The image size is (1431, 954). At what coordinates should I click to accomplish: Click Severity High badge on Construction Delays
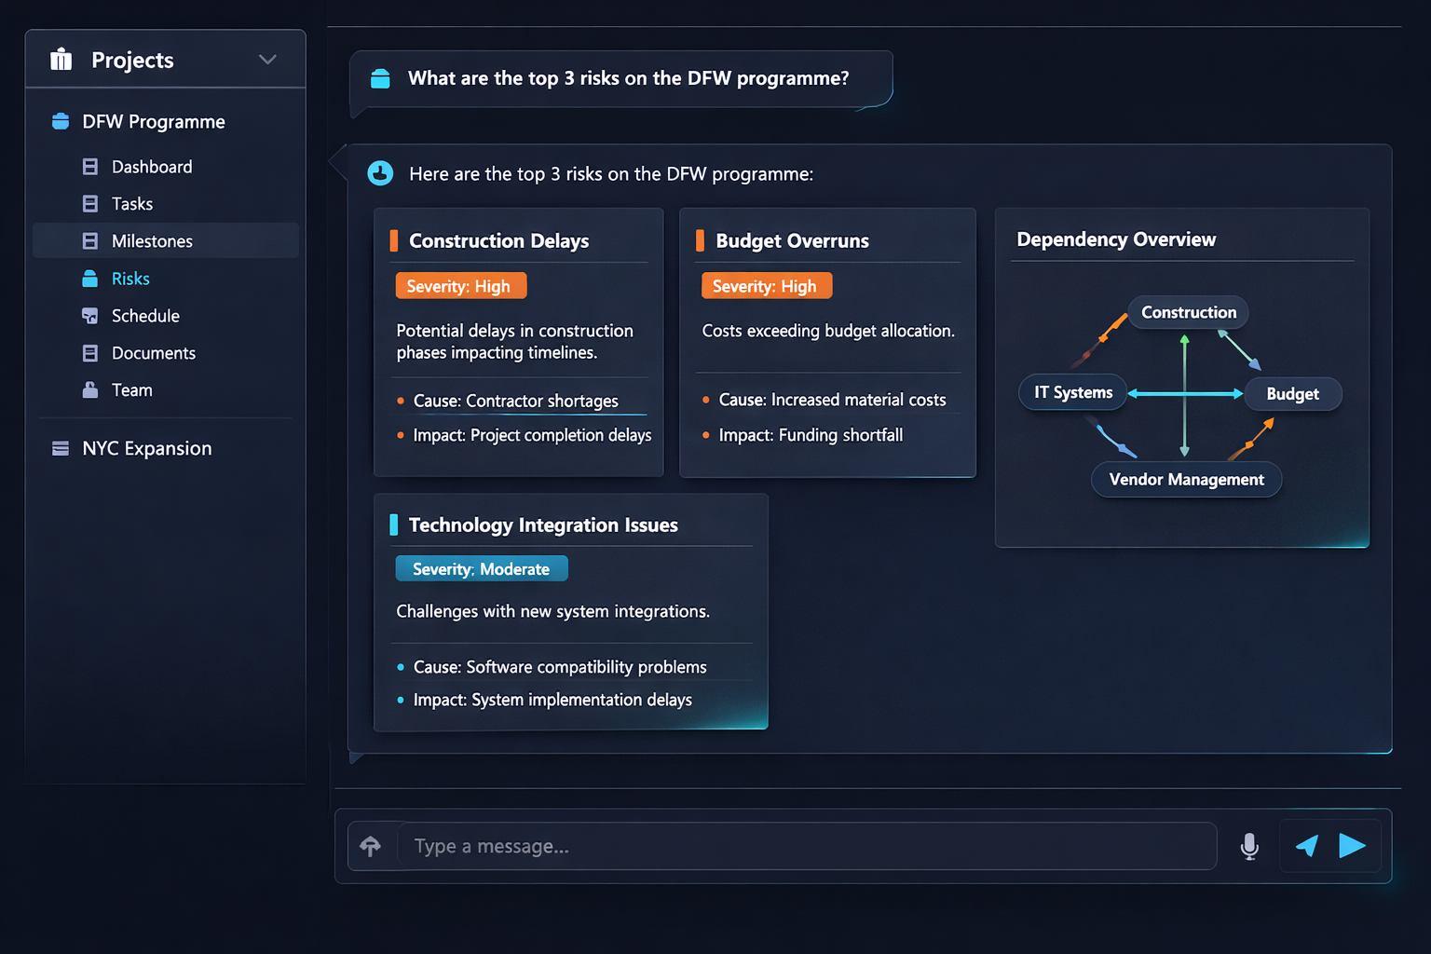pyautogui.click(x=461, y=286)
